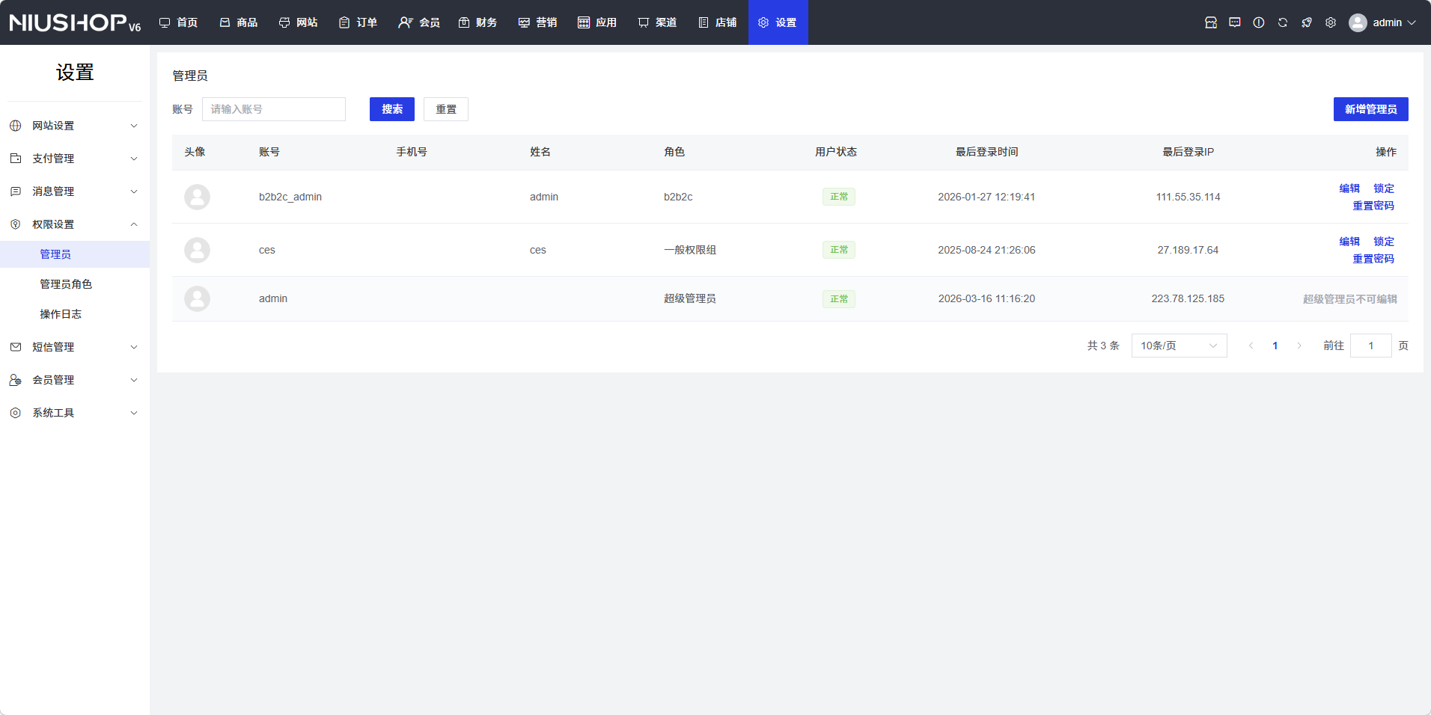Click 锁定 for the ces account
1431x715 pixels.
(x=1383, y=242)
